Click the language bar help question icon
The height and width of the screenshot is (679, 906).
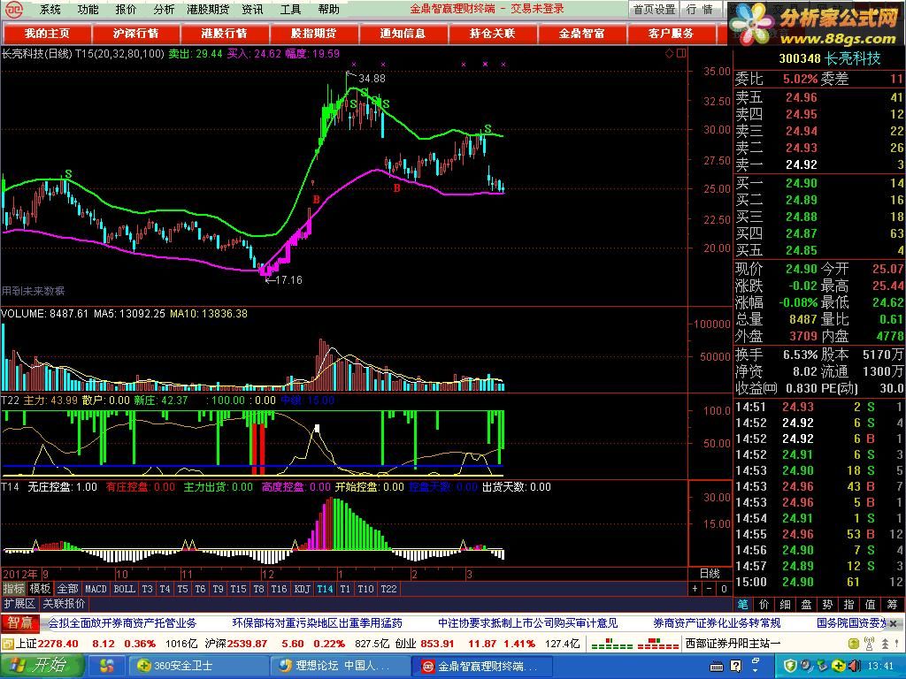pyautogui.click(x=735, y=667)
